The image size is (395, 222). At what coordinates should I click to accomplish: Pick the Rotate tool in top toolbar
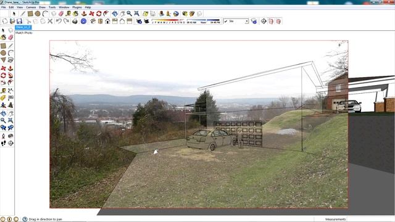(99, 14)
